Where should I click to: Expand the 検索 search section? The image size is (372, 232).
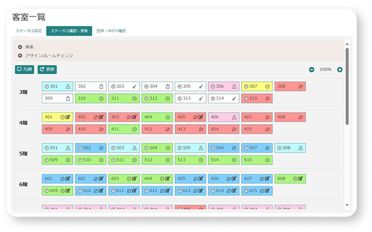point(20,47)
